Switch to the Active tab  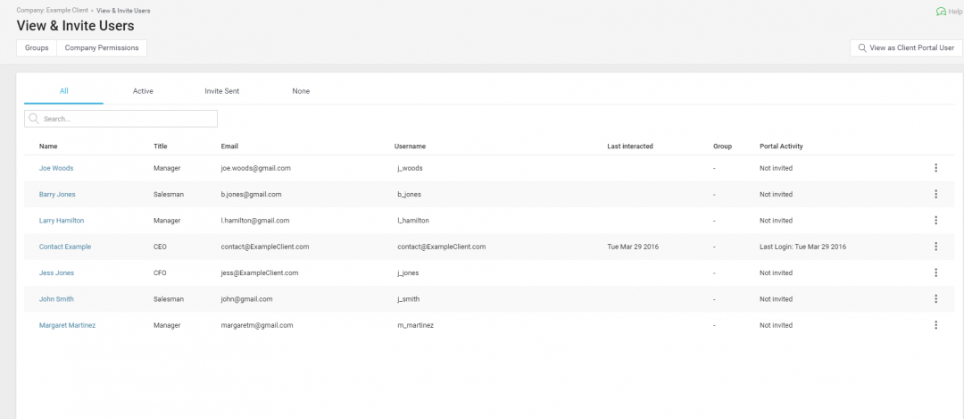point(143,91)
